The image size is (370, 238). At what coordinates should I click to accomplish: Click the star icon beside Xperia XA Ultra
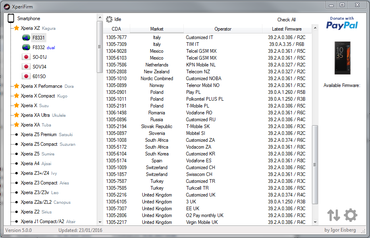coord(17,115)
